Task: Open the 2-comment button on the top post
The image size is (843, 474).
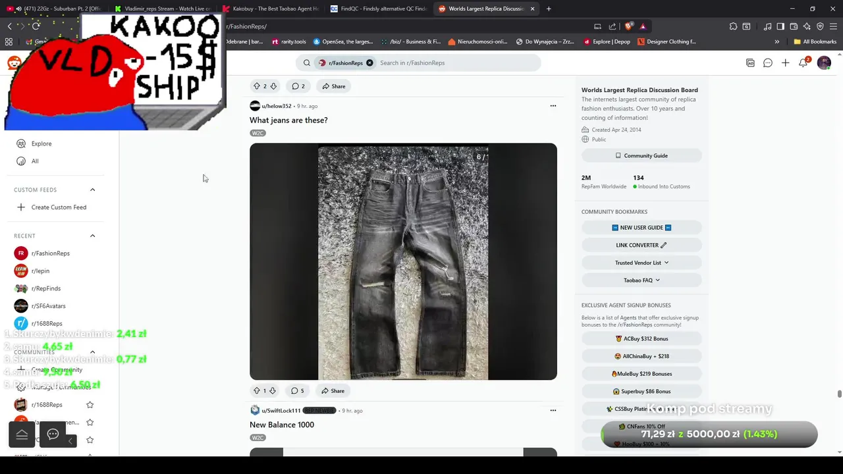Action: [x=298, y=86]
